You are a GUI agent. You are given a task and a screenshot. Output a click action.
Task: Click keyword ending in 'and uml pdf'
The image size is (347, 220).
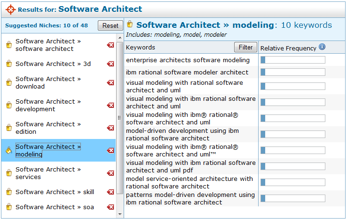point(191,167)
